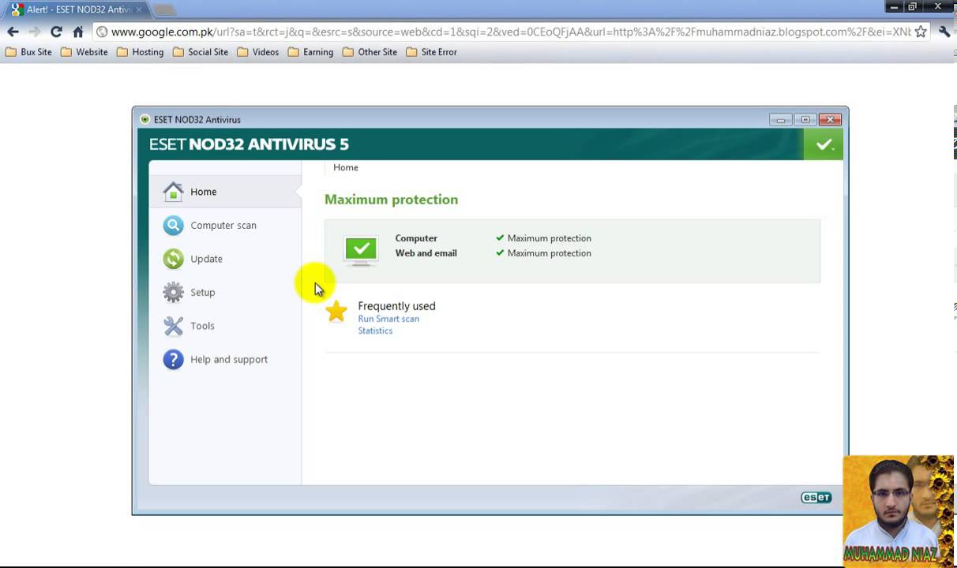This screenshot has height=568, width=957.
Task: Open Chrome wrench settings menu
Action: 944,32
